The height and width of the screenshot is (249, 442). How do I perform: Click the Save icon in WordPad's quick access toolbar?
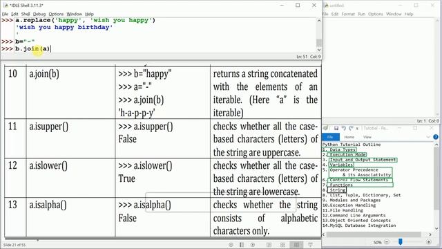point(336,128)
